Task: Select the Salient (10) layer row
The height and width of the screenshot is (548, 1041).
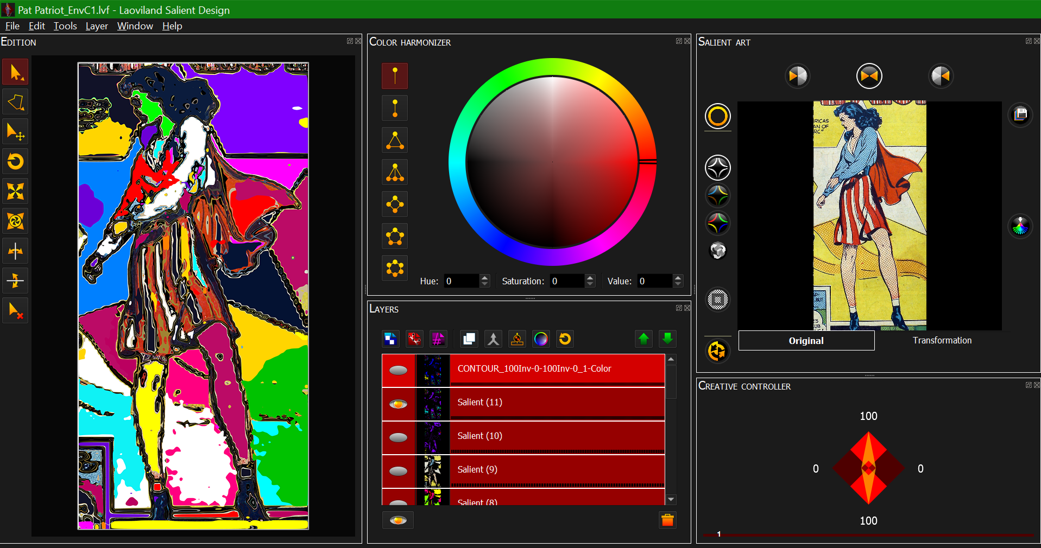Action: tap(523, 438)
